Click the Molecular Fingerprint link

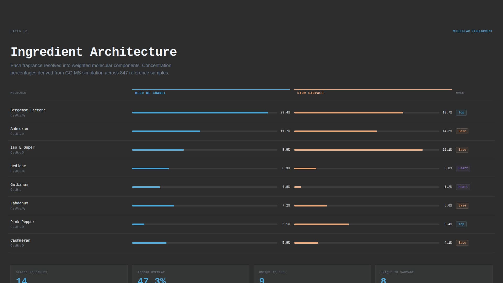472,31
